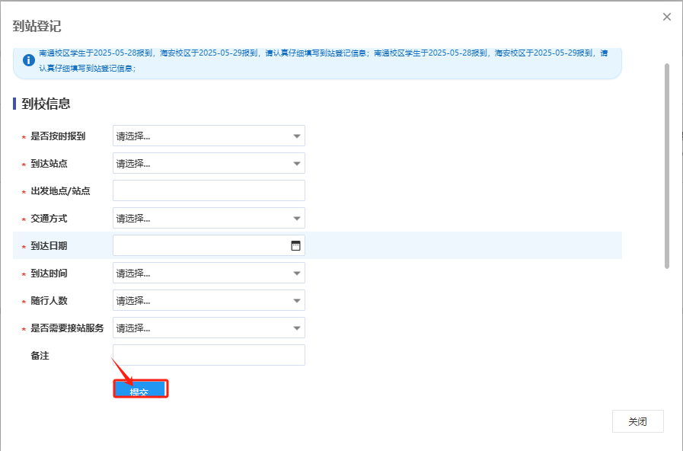Click the blue info icon in the notice banner

click(x=29, y=60)
